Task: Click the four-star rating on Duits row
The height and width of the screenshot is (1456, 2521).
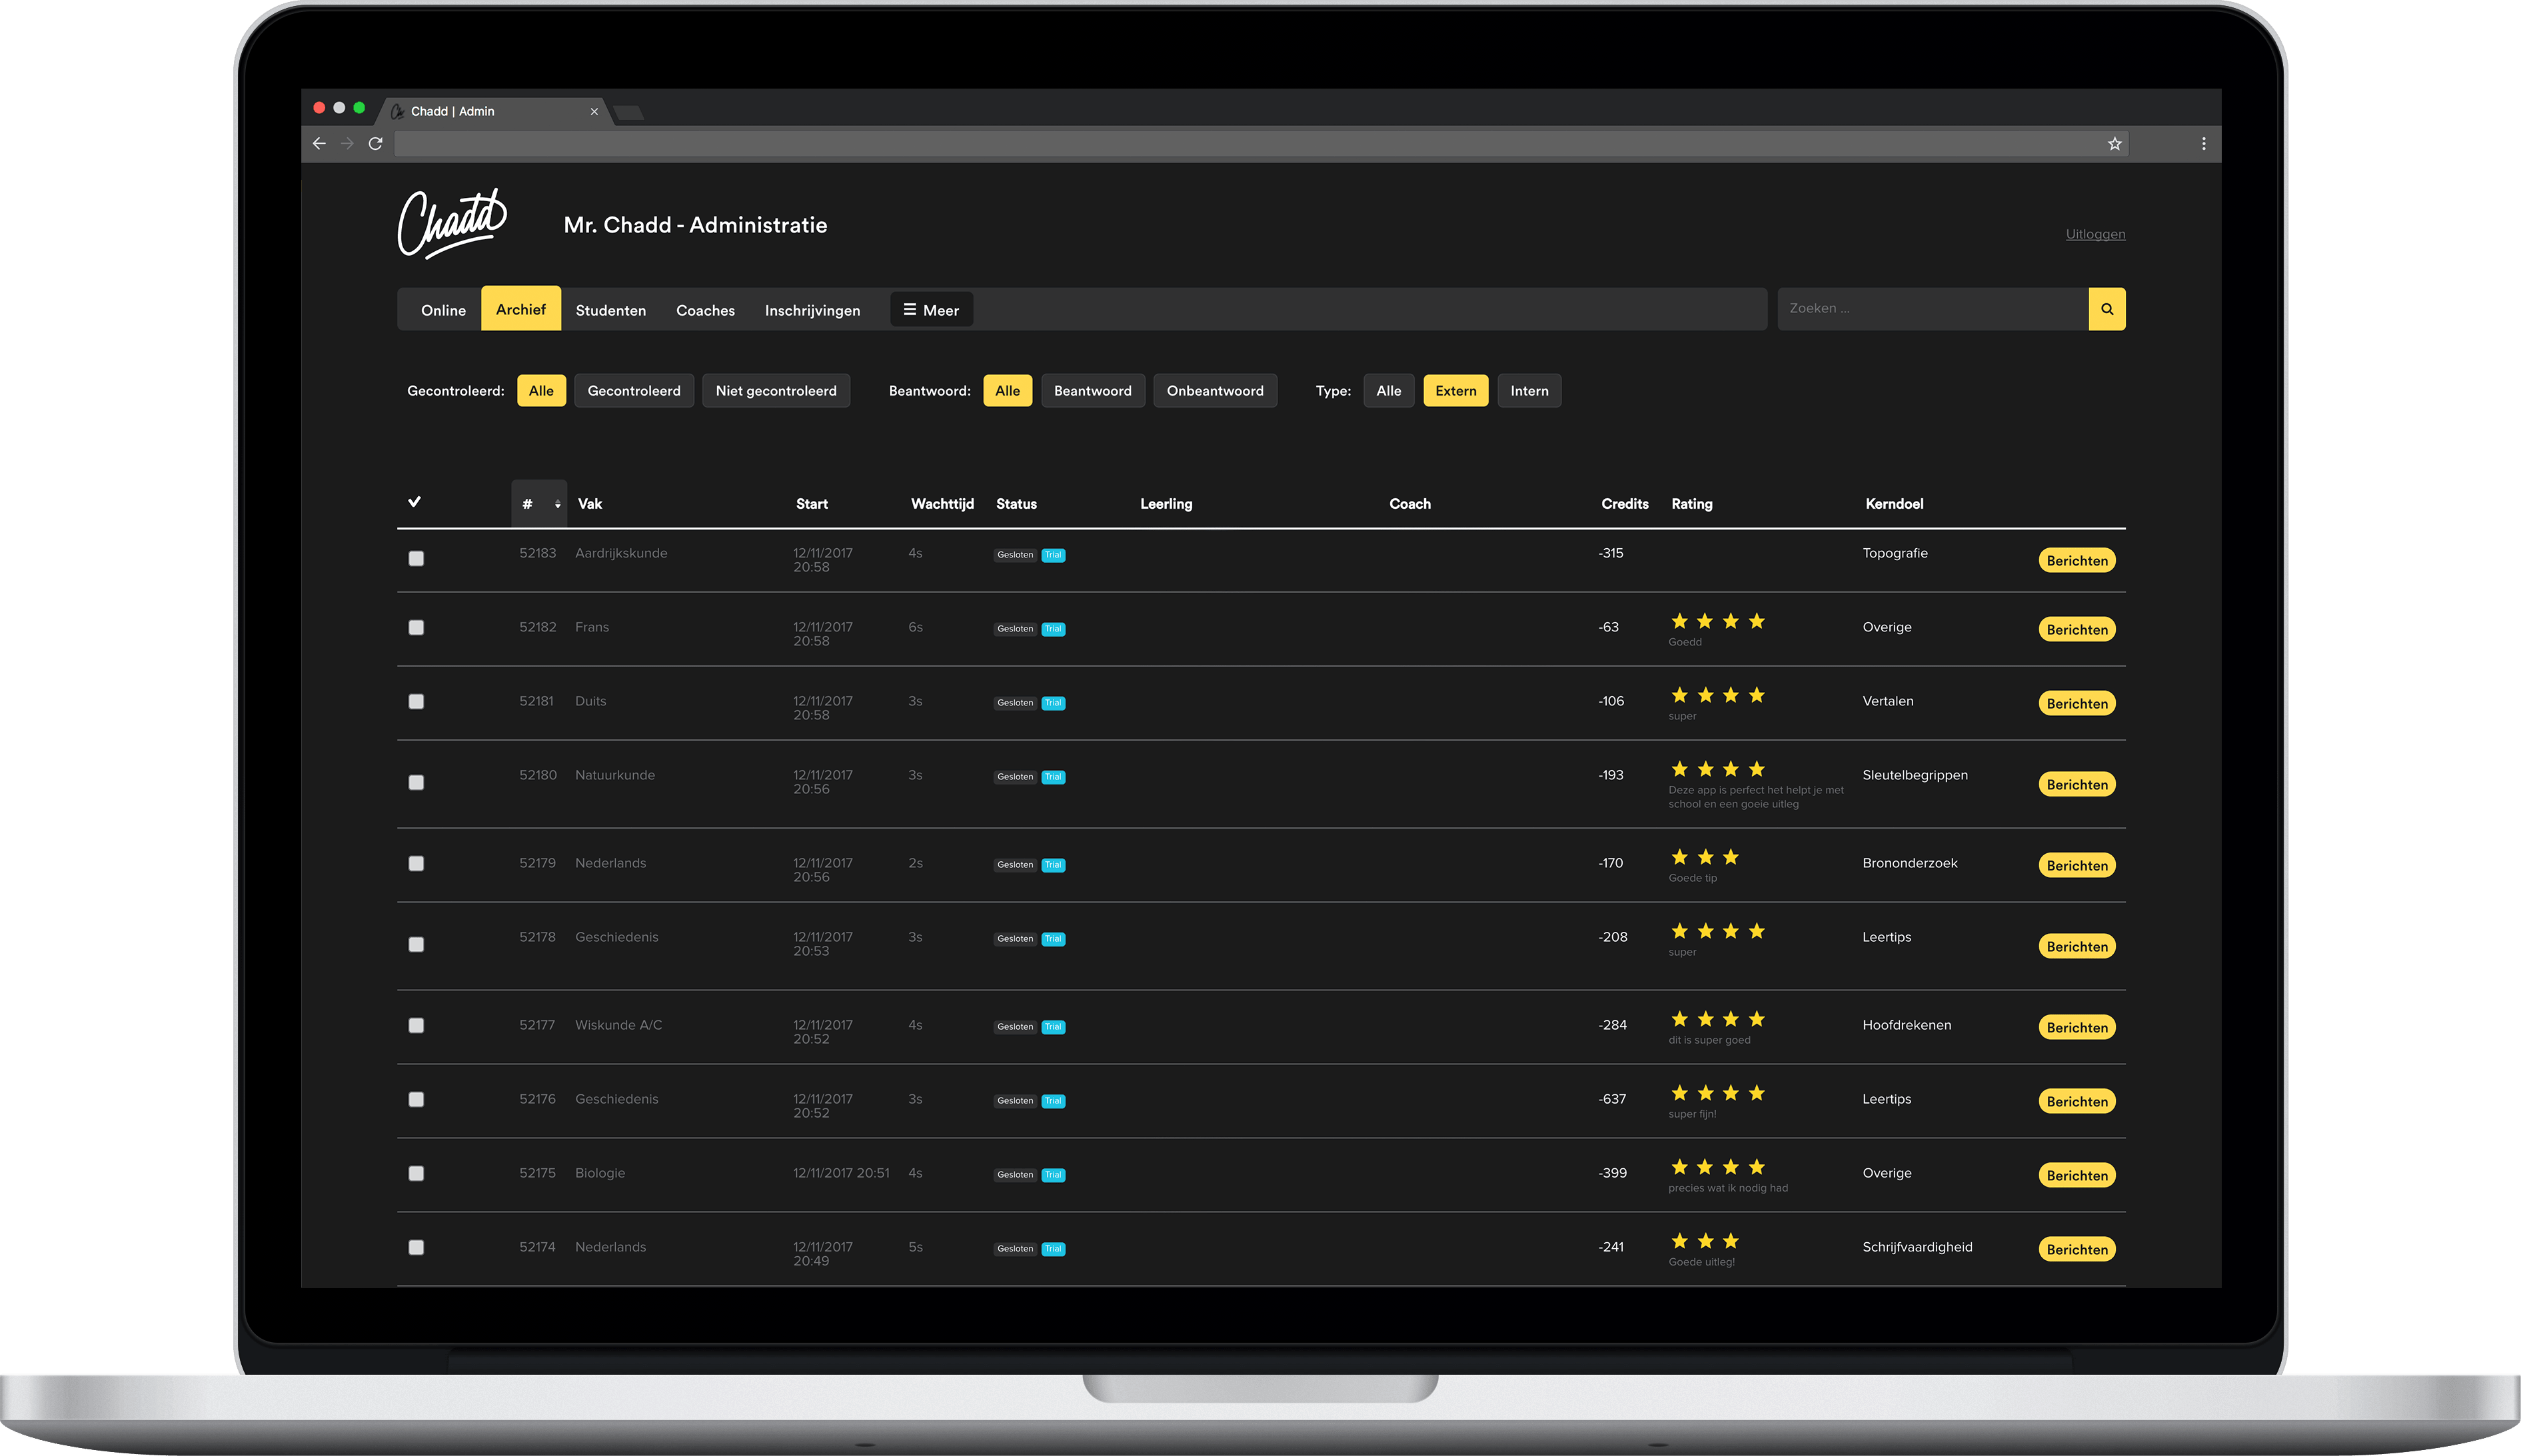Action: [1717, 696]
